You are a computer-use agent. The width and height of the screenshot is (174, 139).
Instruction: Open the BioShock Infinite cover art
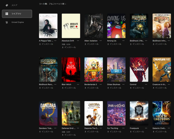[162, 26]
